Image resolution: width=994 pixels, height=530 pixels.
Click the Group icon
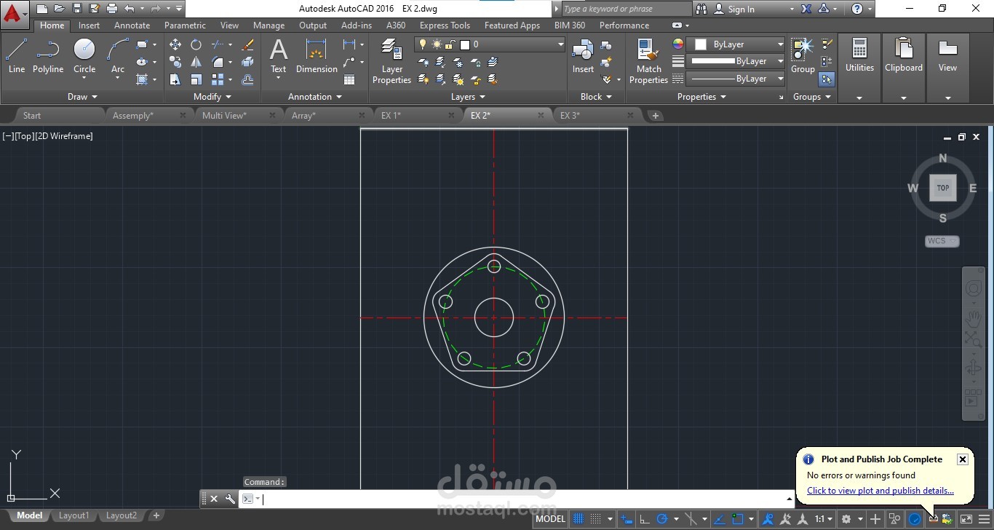pyautogui.click(x=803, y=56)
